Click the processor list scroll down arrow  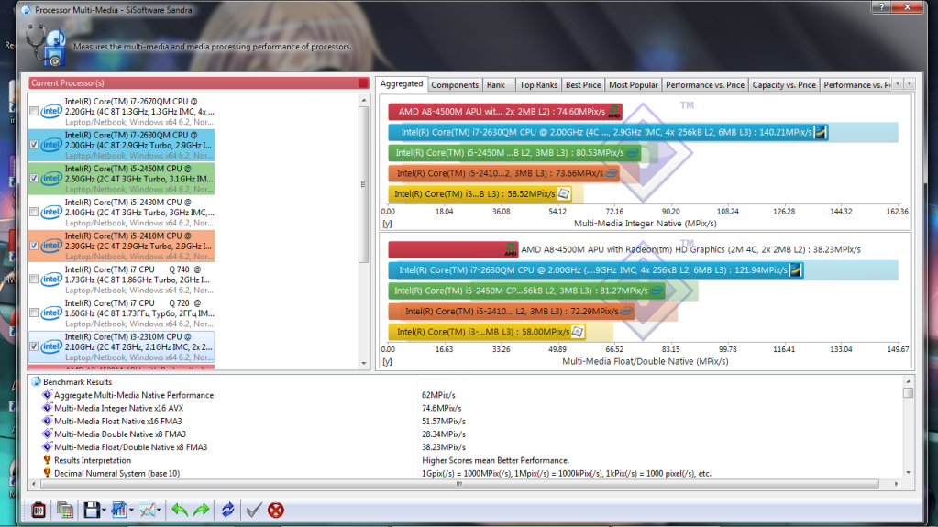364,363
